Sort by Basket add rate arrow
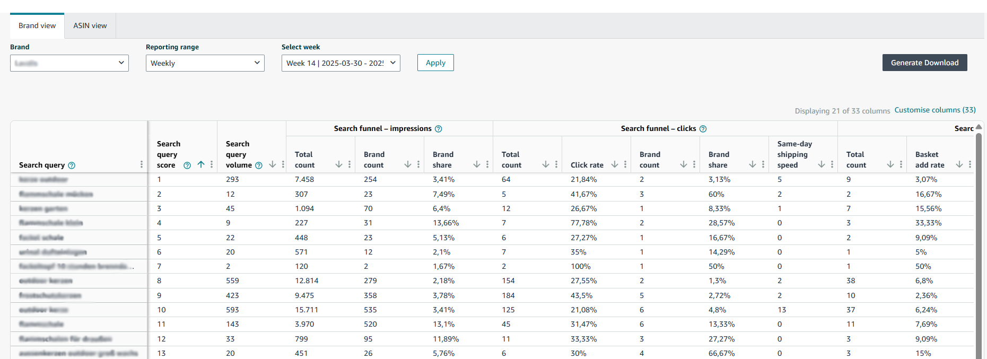The image size is (987, 359). point(959,164)
